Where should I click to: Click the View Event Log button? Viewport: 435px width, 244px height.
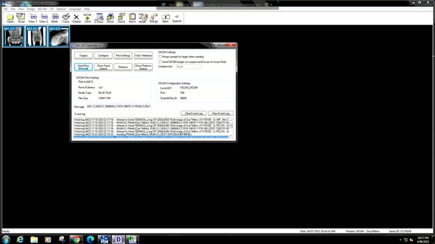click(x=221, y=113)
